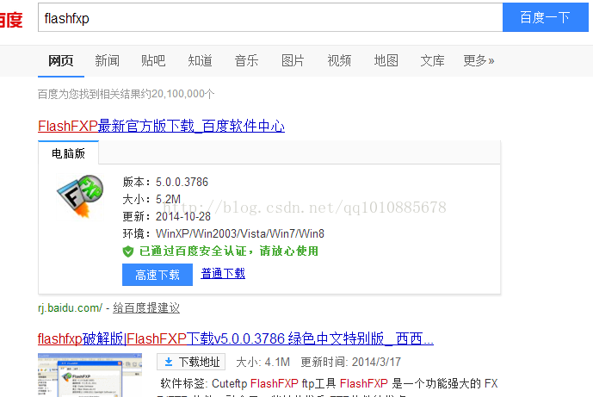
Task: Open FlashFXP最新官方版下载 result link
Action: pyautogui.click(x=162, y=126)
